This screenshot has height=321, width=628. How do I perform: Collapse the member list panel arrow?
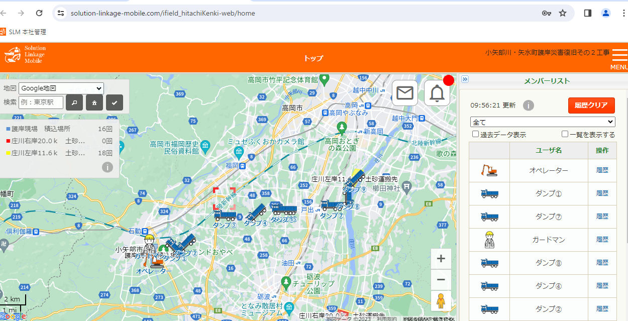click(465, 79)
